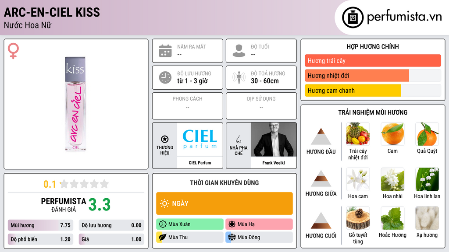Click the Hương cuối pyramid icon
Image resolution: width=449 pixels, height=252 pixels.
click(321, 220)
